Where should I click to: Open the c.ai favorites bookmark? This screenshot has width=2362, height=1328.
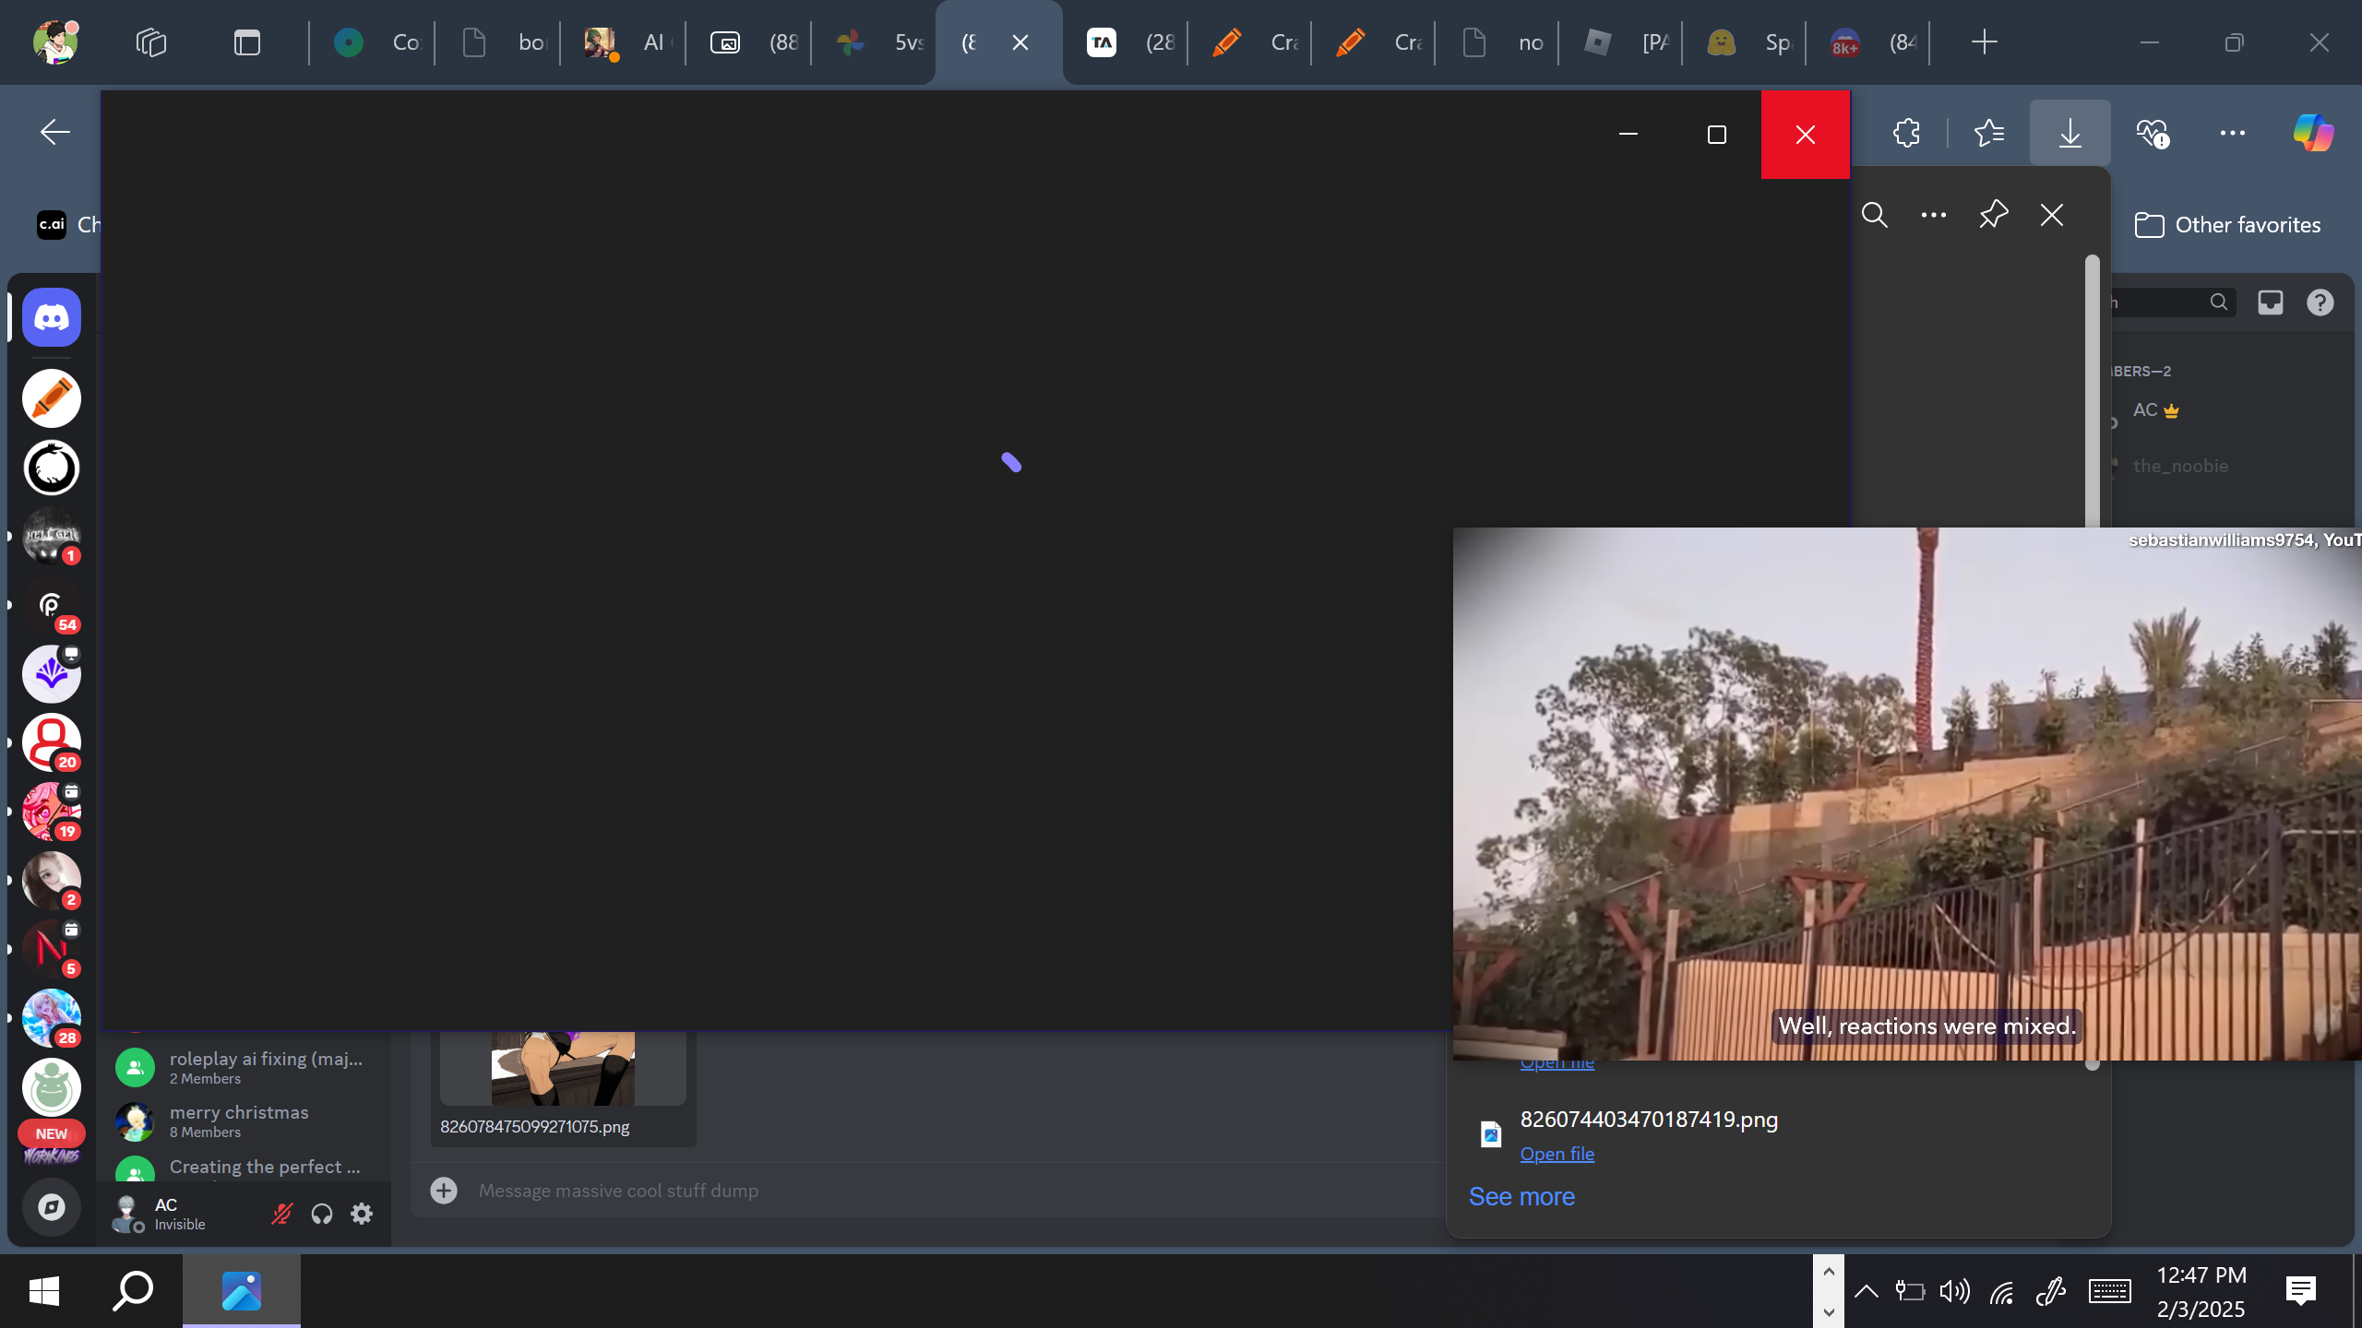pos(67,224)
